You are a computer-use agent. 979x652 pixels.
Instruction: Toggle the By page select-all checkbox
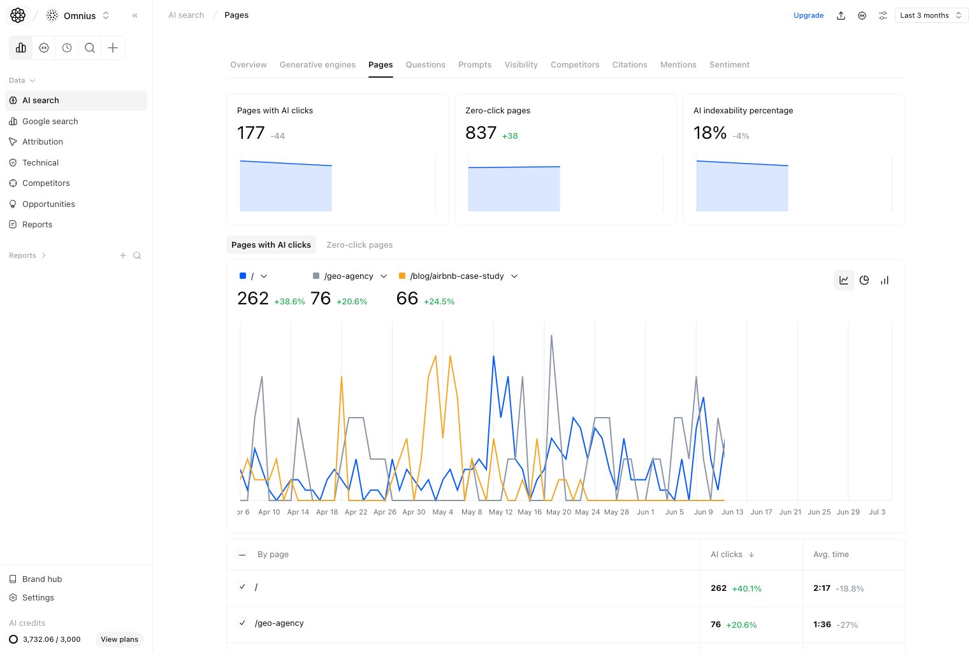242,555
